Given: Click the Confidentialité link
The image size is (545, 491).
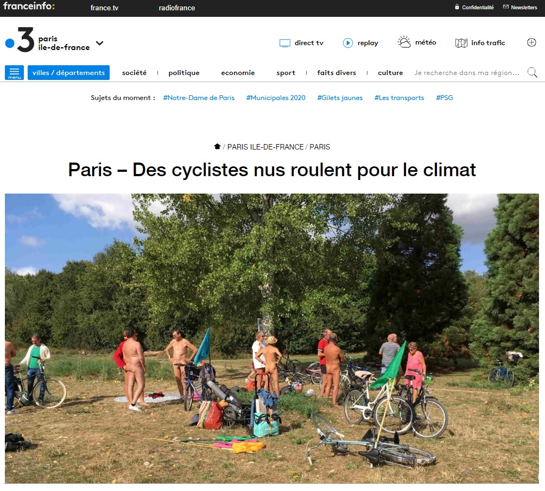Looking at the screenshot, I should point(474,7).
